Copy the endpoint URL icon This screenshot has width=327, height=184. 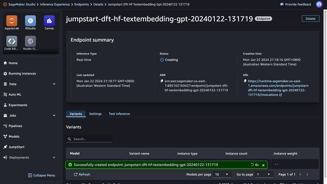click(245, 81)
